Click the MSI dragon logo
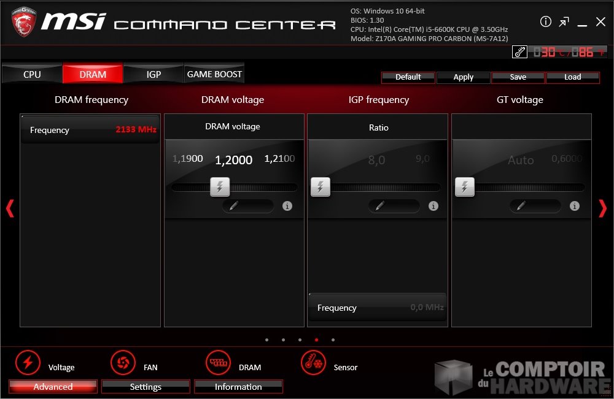Screen dimensions: 614x399 (x=24, y=21)
